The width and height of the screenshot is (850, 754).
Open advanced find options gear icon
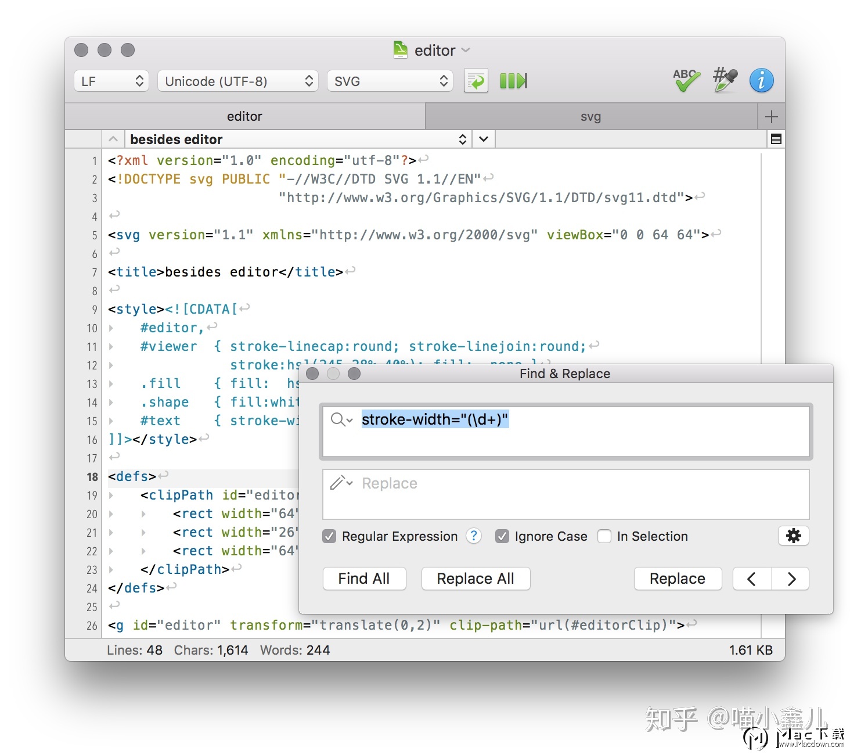pos(793,536)
